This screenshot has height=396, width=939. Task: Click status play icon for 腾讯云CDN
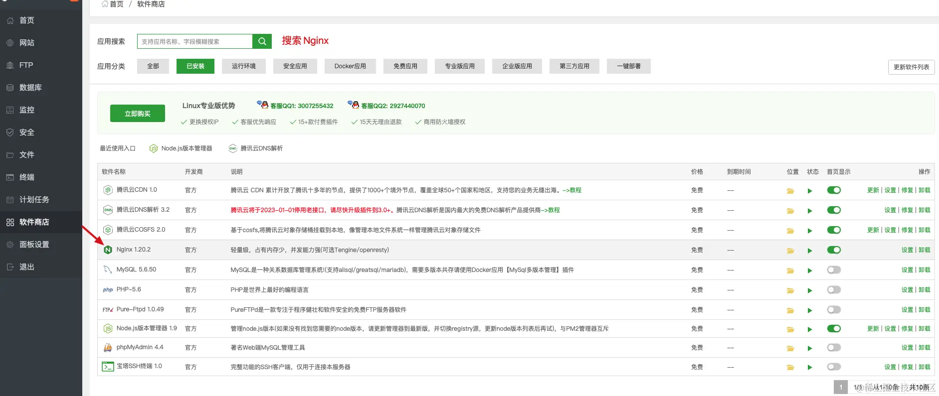click(810, 191)
